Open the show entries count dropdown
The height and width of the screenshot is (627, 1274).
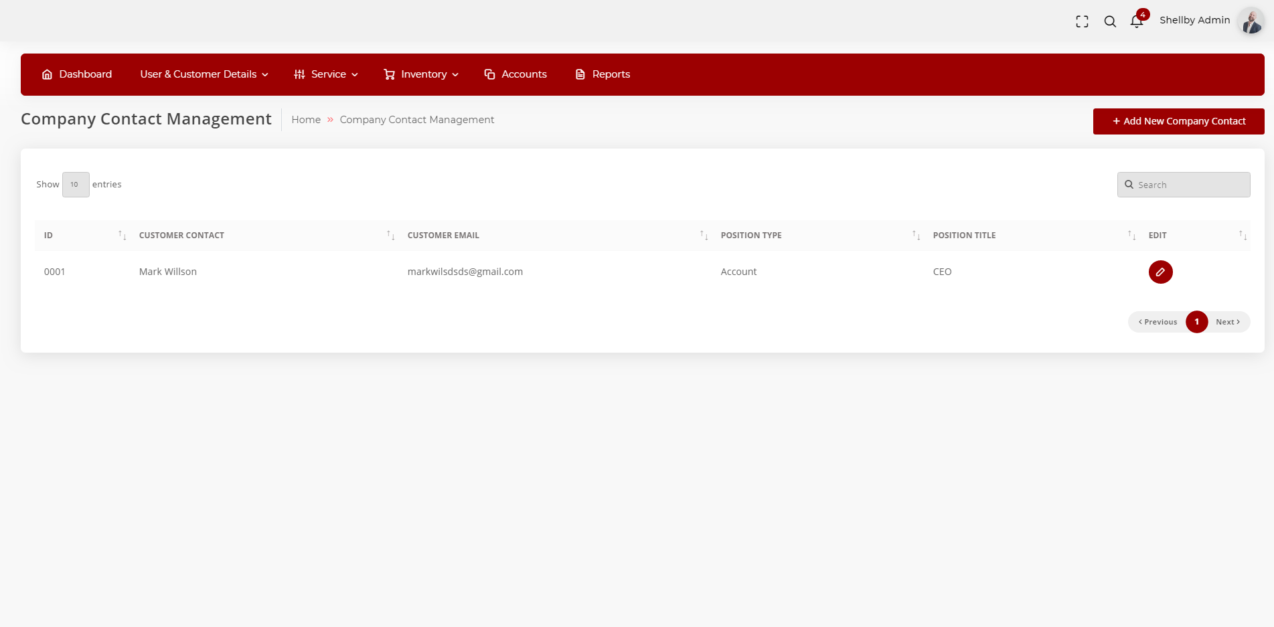(76, 185)
